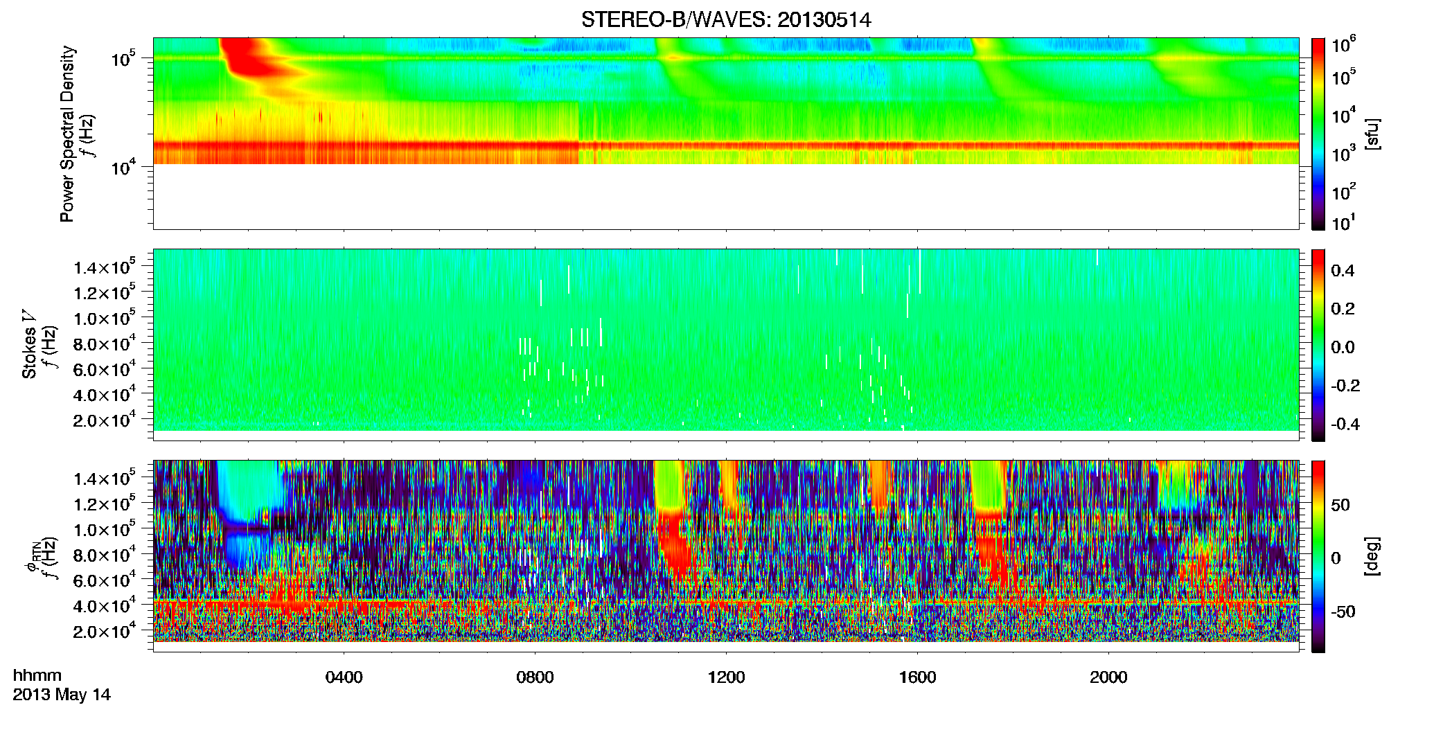Click the 0400 time tick label
This screenshot has height=748, width=1452.
click(x=344, y=677)
